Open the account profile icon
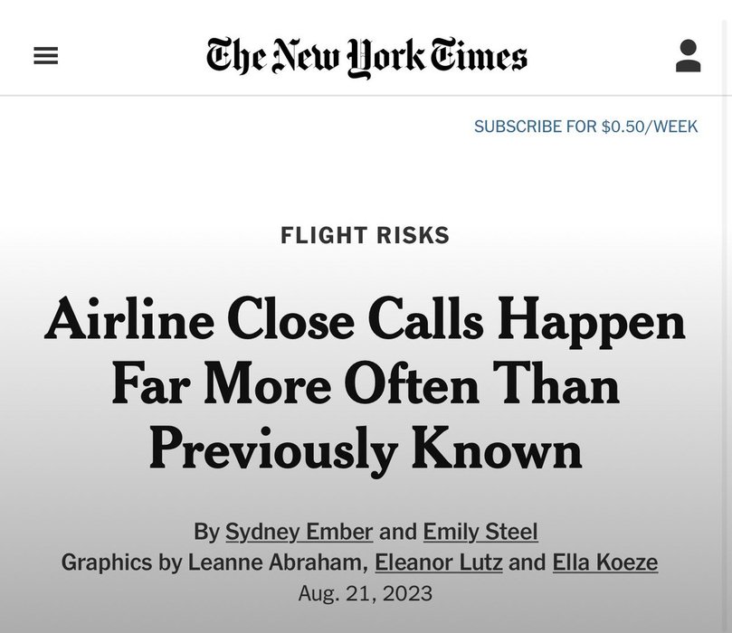This screenshot has height=633, width=732. (688, 56)
